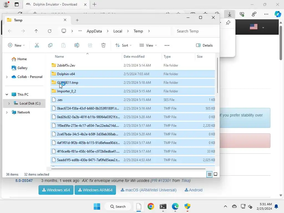Click the Copy icon in Explorer toolbar
Viewport: 284px width, 213px height.
[50, 45]
